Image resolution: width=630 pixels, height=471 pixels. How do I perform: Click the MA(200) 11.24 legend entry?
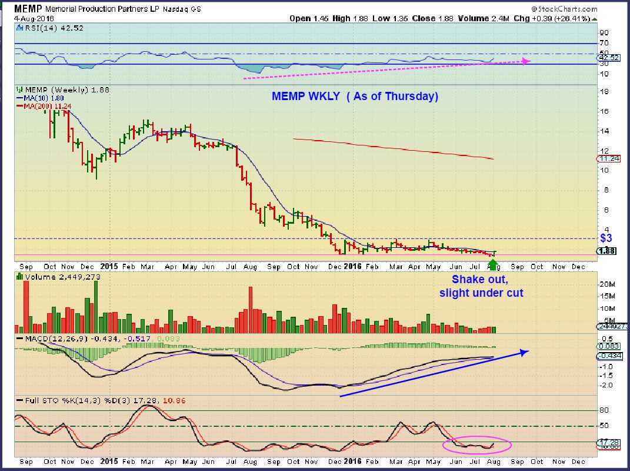44,106
